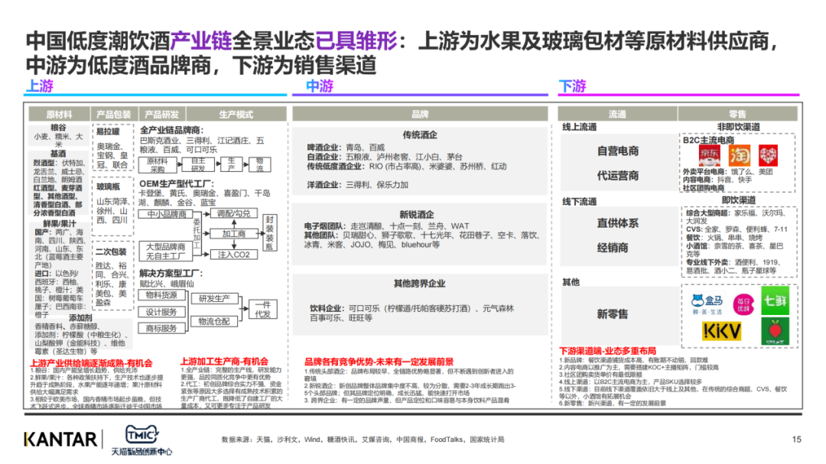Click the TMIC 天猫新品创新中心 logo
The width and height of the screenshot is (826, 464).
coord(141,440)
